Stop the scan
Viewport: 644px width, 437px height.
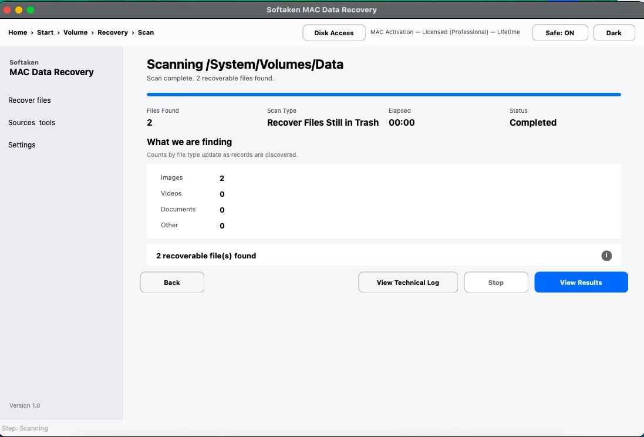pos(495,283)
